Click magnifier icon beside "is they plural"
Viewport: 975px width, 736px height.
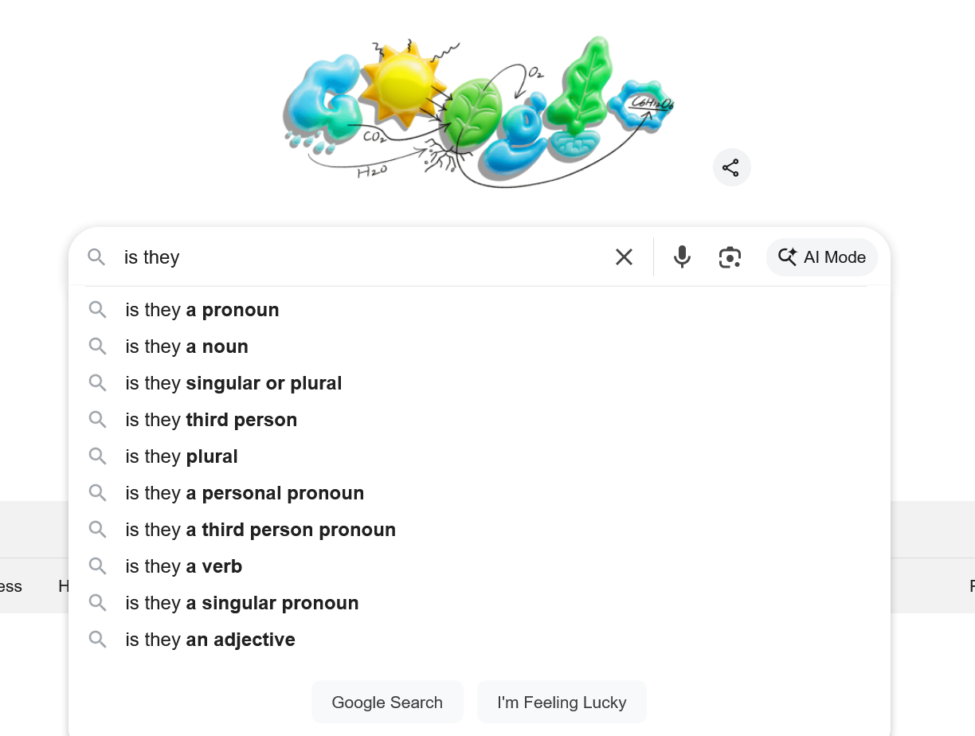[98, 456]
